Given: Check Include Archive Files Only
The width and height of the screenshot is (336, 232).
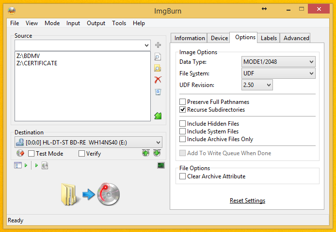Looking at the screenshot, I should coord(183,139).
